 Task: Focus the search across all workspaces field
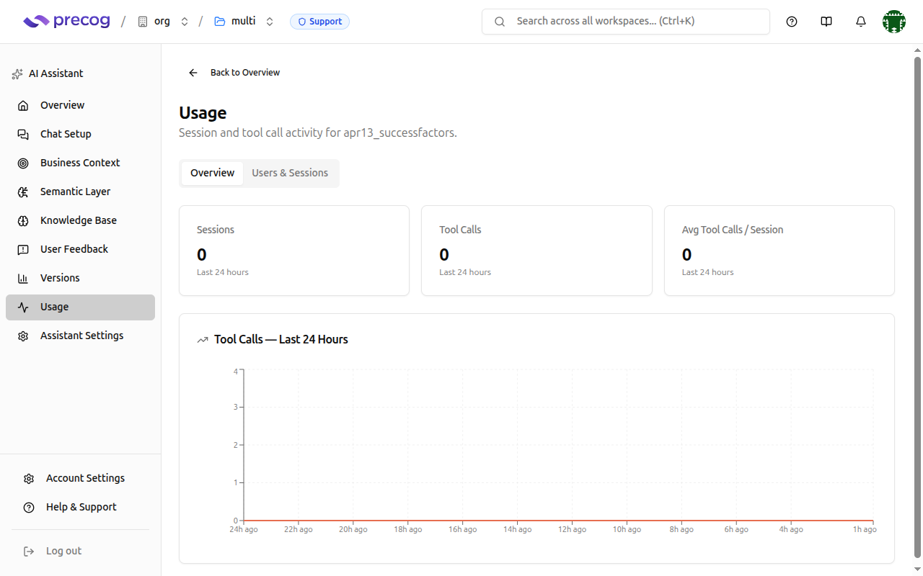click(626, 22)
